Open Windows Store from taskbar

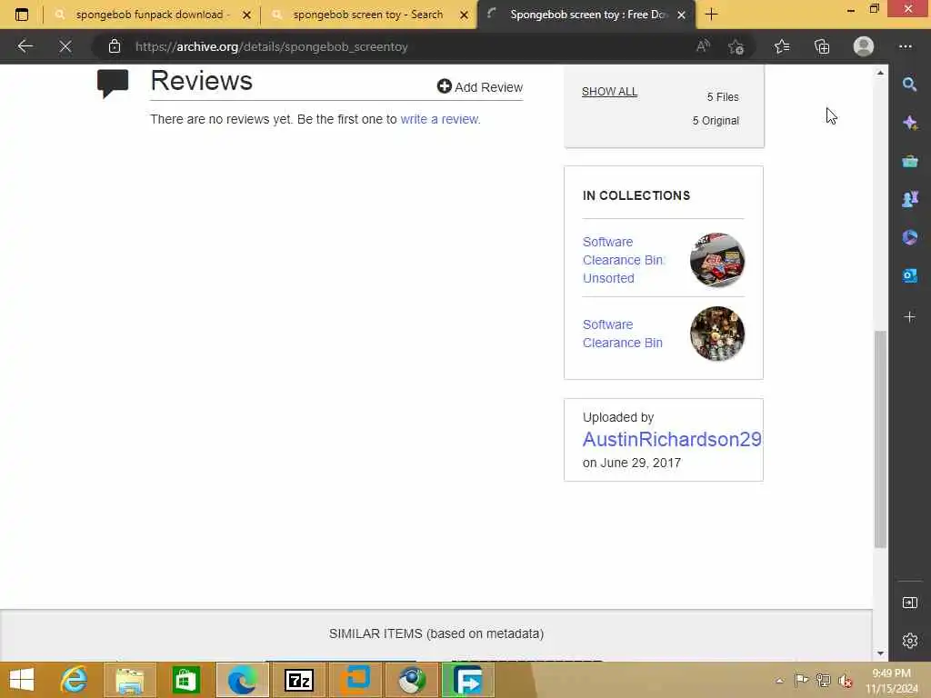coord(185,680)
